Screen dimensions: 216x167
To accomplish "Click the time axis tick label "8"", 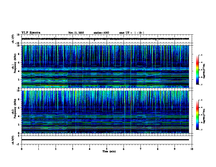I will point(158,149).
